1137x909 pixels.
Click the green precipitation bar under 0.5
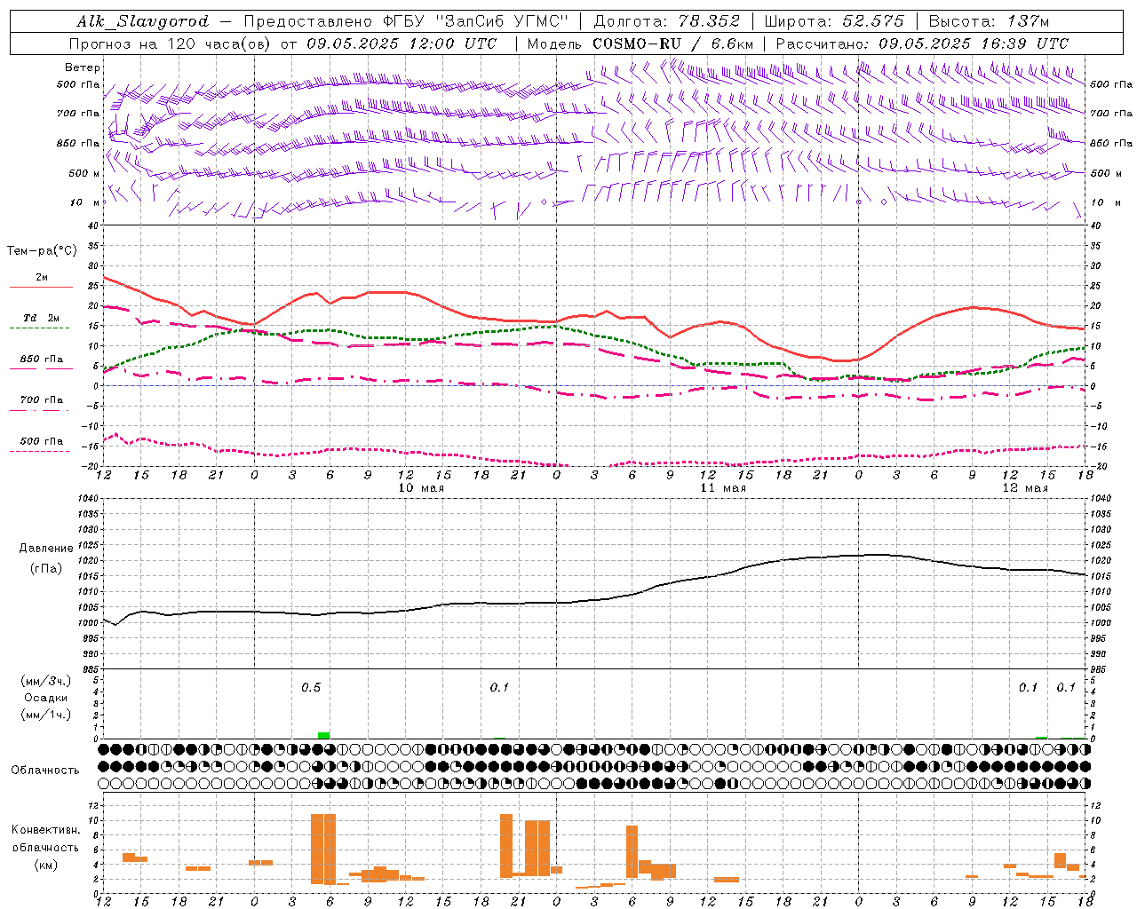pos(324,735)
